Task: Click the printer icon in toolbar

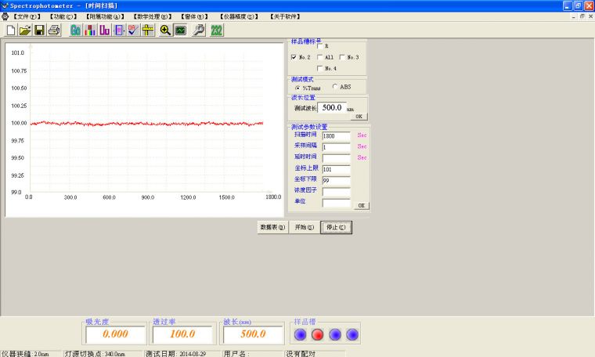Action: pyautogui.click(x=54, y=30)
